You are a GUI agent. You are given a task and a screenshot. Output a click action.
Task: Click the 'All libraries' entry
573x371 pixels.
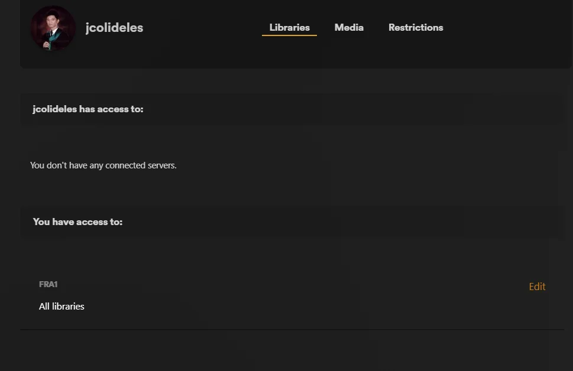coord(61,307)
